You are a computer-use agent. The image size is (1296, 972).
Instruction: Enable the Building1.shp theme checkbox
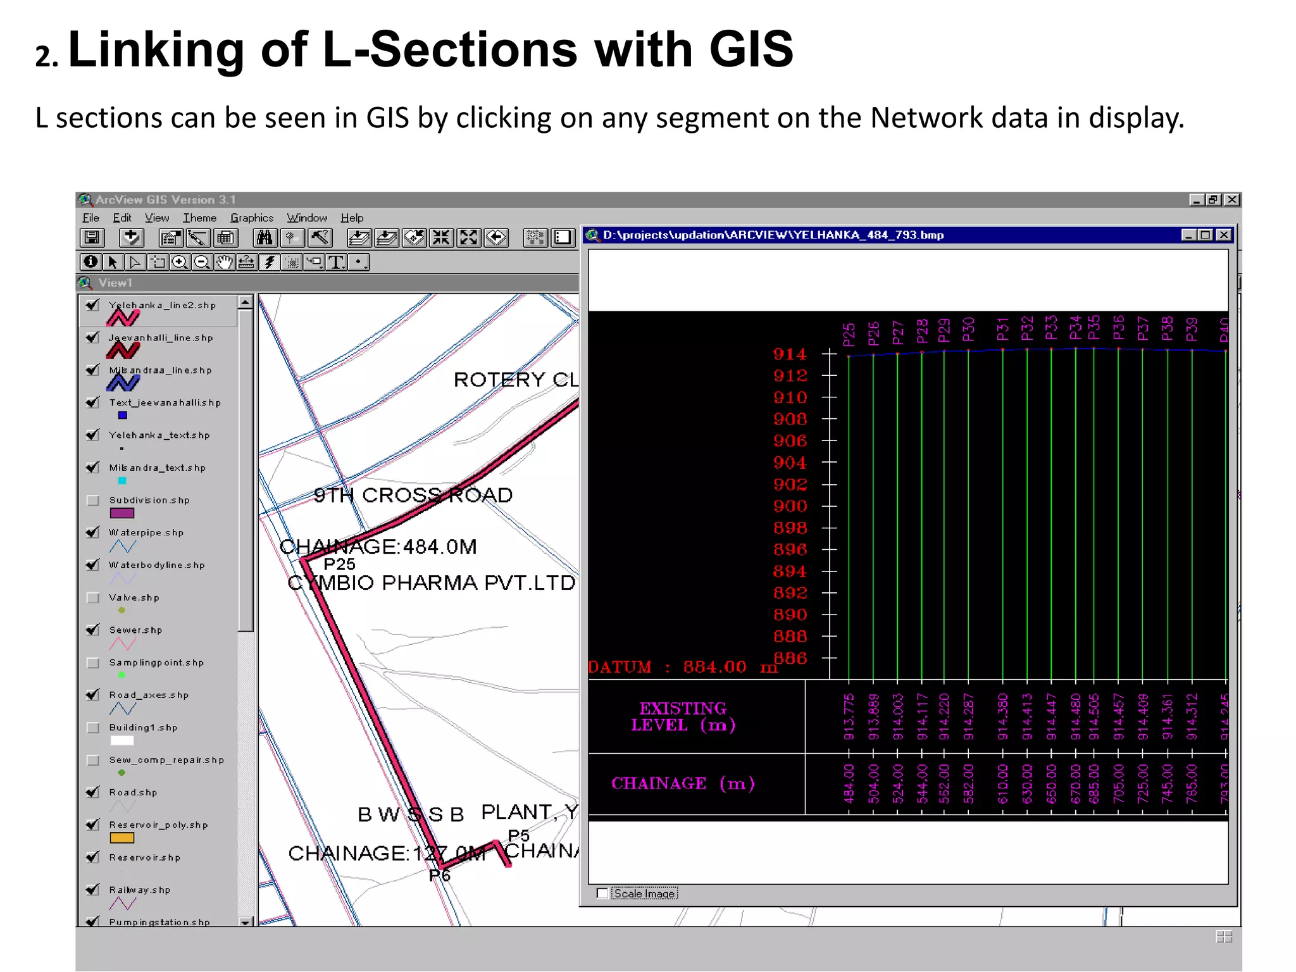coord(93,727)
